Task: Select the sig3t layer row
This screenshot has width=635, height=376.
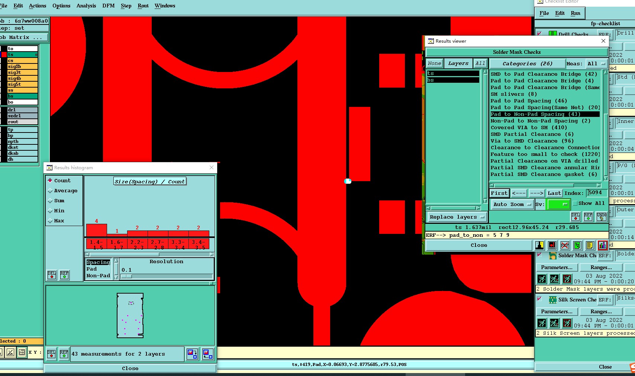Action: (22, 72)
